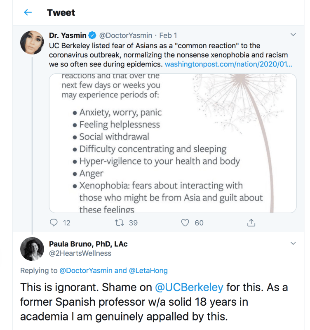Share Dr. Yasmin's tweet
The height and width of the screenshot is (330, 310).
(251, 223)
